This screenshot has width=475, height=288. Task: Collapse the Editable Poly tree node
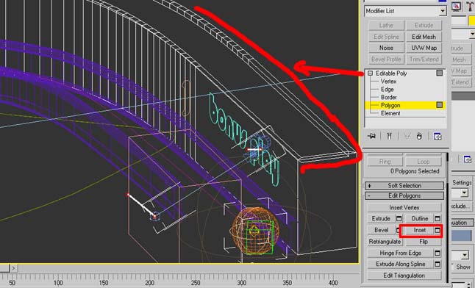(x=370, y=73)
